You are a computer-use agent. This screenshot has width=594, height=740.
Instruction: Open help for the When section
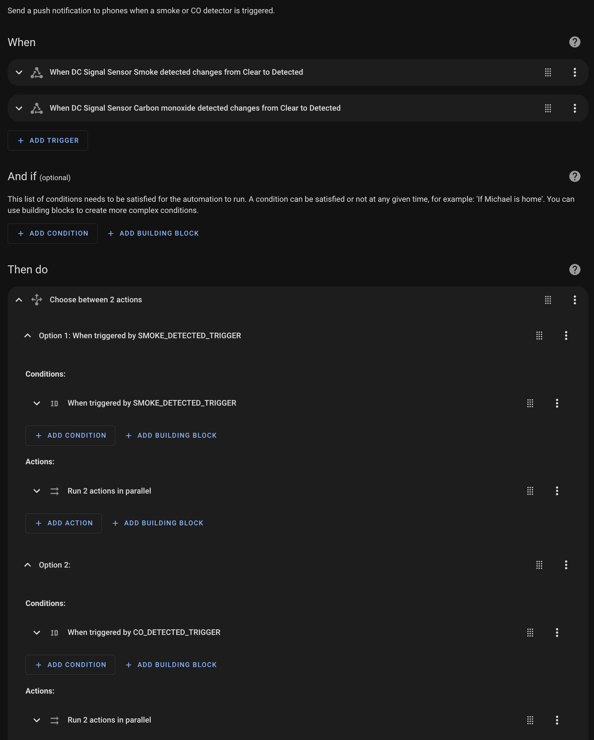[x=574, y=42]
